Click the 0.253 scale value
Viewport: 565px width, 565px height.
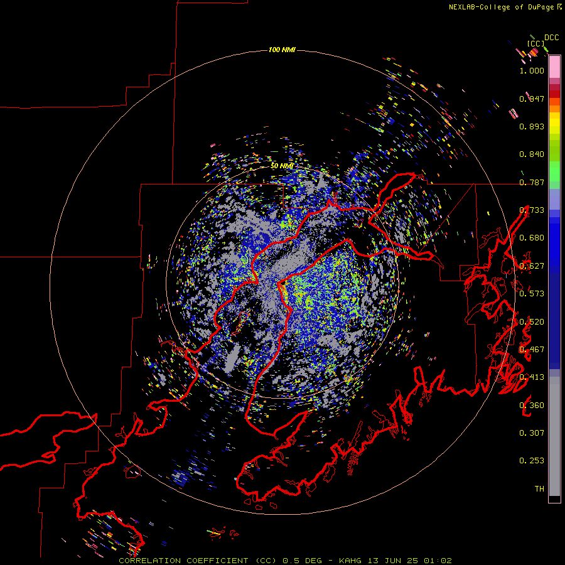(x=532, y=461)
